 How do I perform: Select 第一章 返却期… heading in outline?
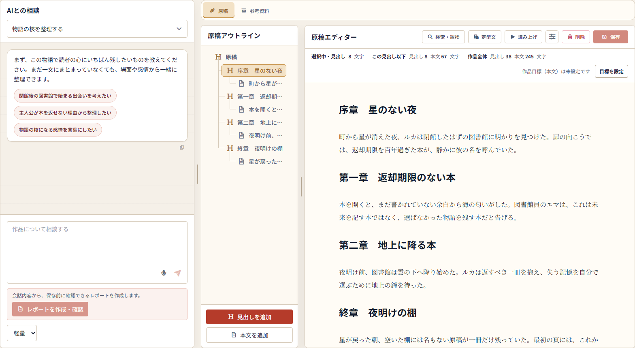click(x=255, y=96)
